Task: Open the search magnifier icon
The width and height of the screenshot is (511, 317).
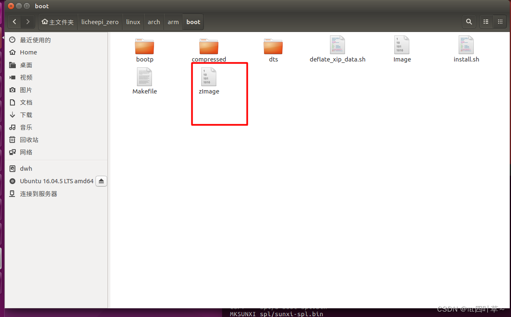Action: [469, 22]
